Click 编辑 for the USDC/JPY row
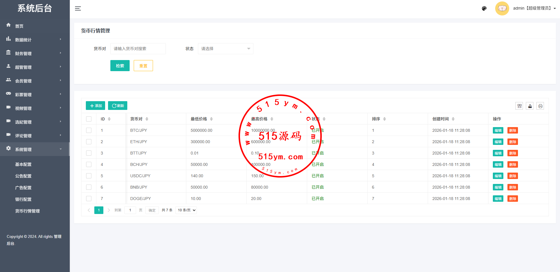Viewport: 560px width, 272px height. [498, 176]
